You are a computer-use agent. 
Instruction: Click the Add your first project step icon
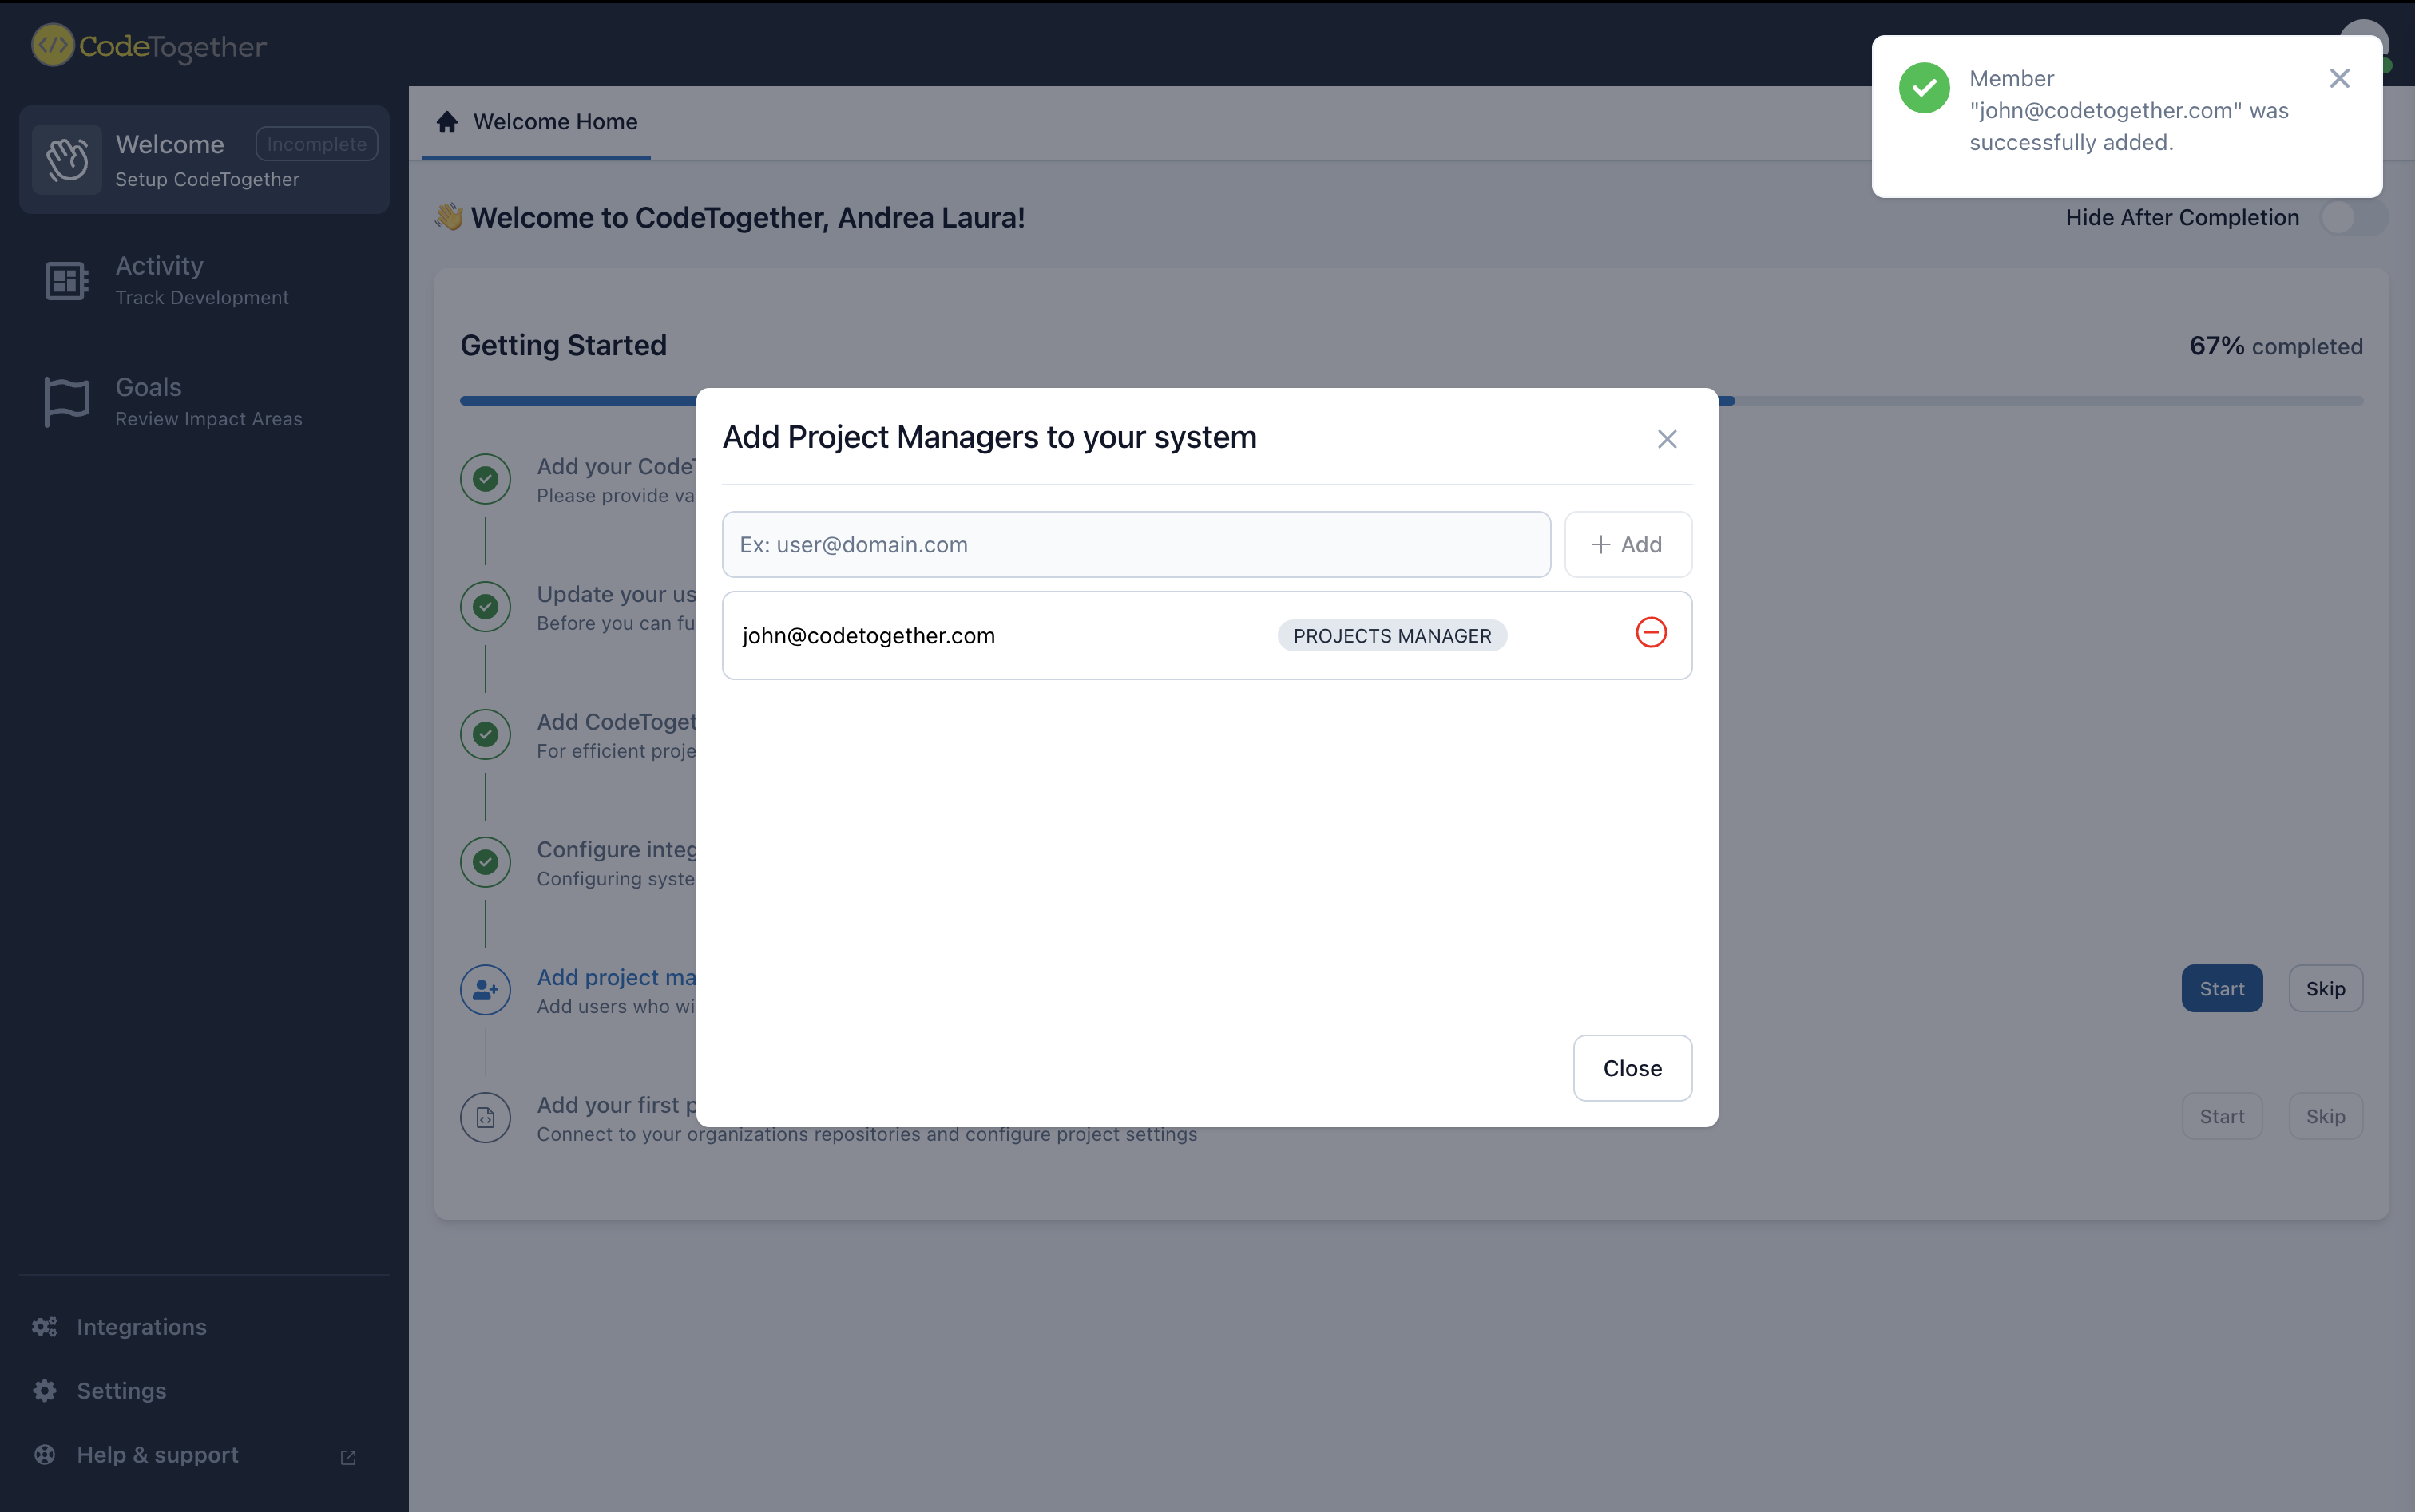click(x=486, y=1117)
